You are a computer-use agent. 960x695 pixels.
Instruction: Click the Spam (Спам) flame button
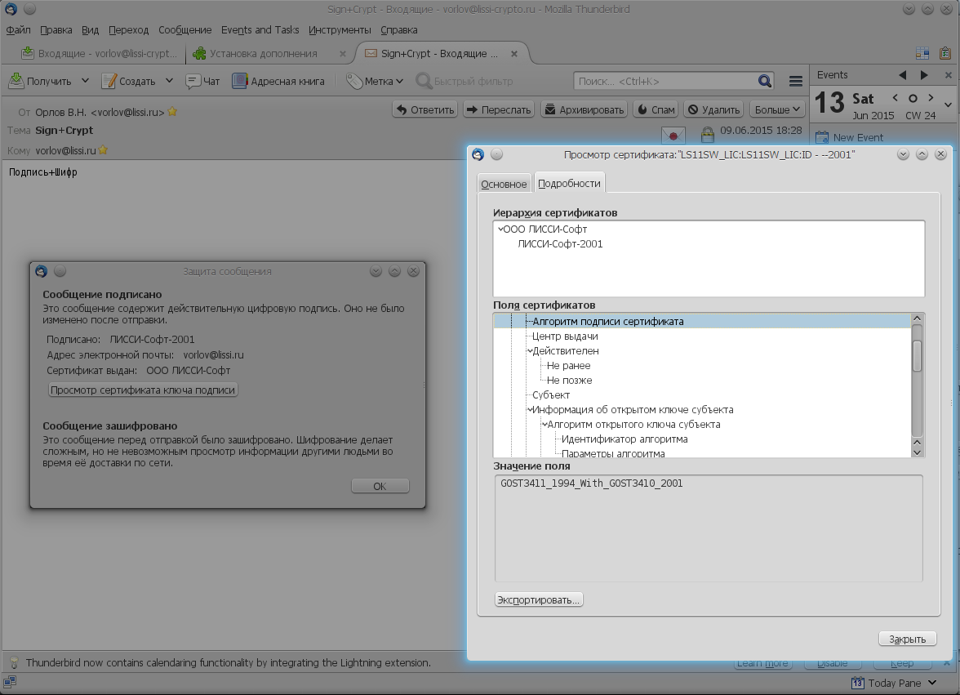[x=656, y=109]
